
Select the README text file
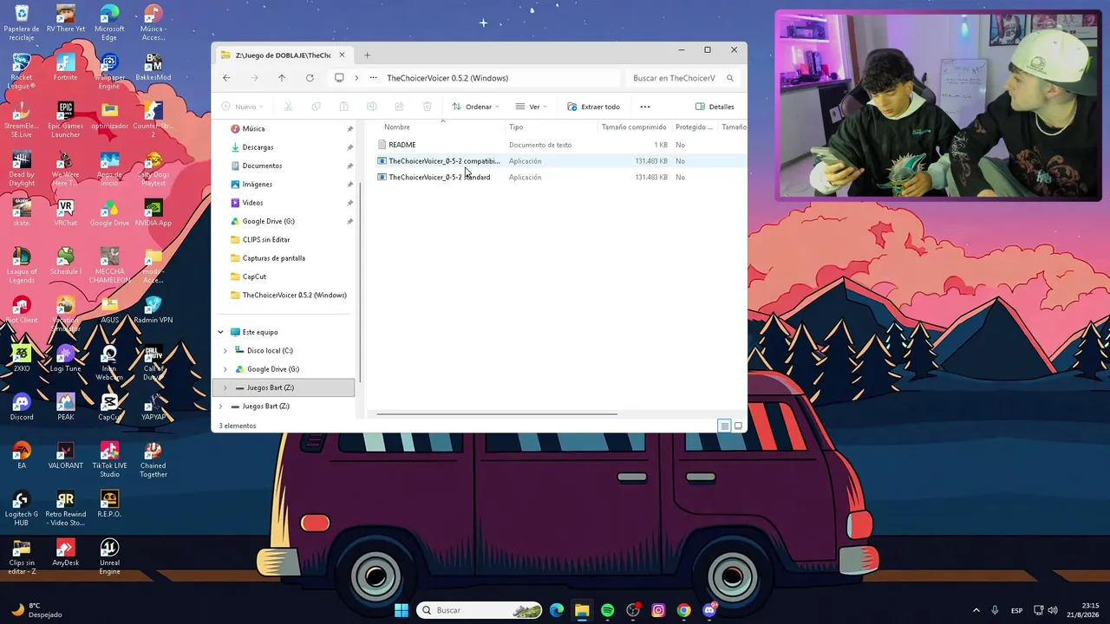pyautogui.click(x=402, y=145)
